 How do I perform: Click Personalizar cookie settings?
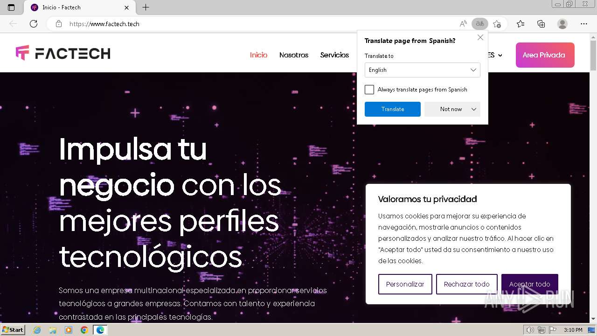coord(405,284)
